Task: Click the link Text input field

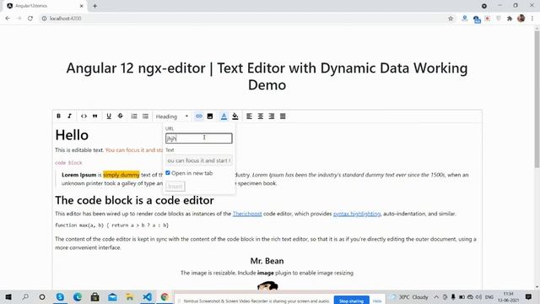Action: [x=199, y=160]
